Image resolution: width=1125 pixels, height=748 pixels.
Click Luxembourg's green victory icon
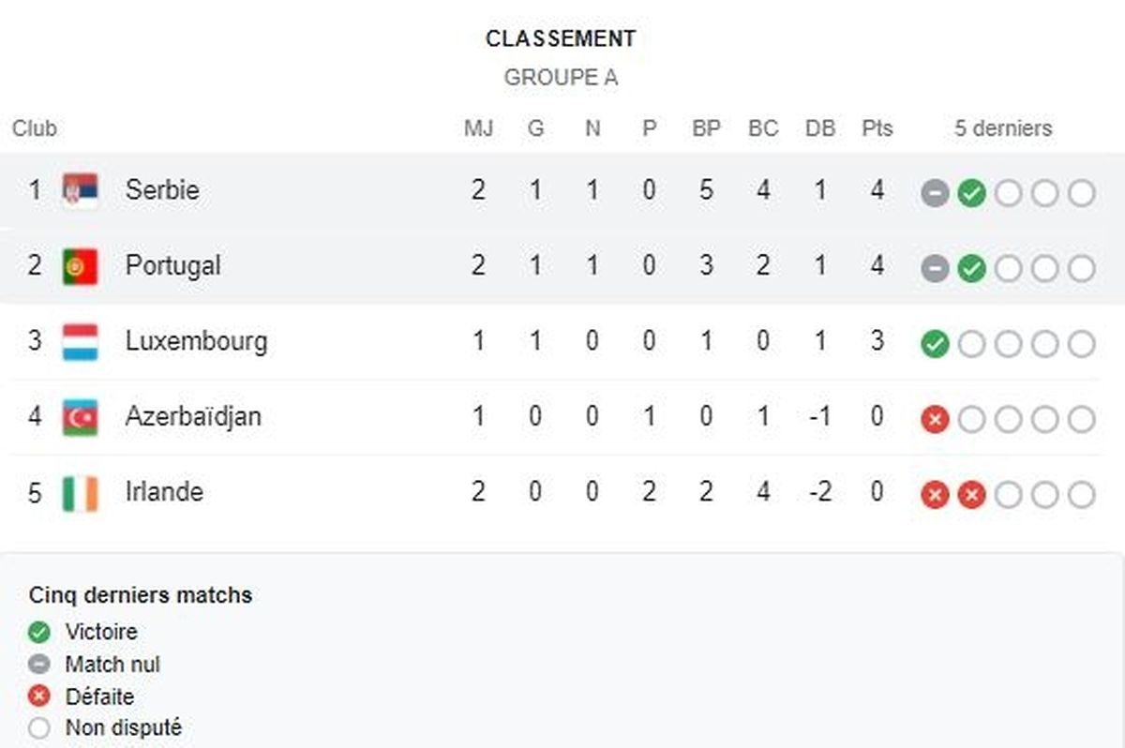(935, 345)
